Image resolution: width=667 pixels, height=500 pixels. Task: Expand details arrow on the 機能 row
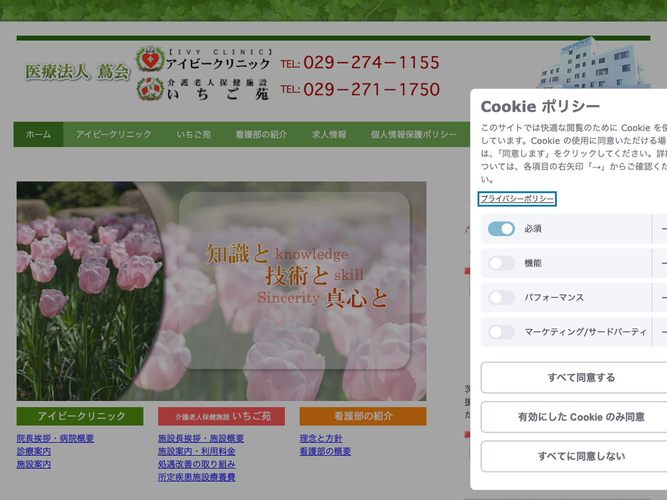(663, 263)
